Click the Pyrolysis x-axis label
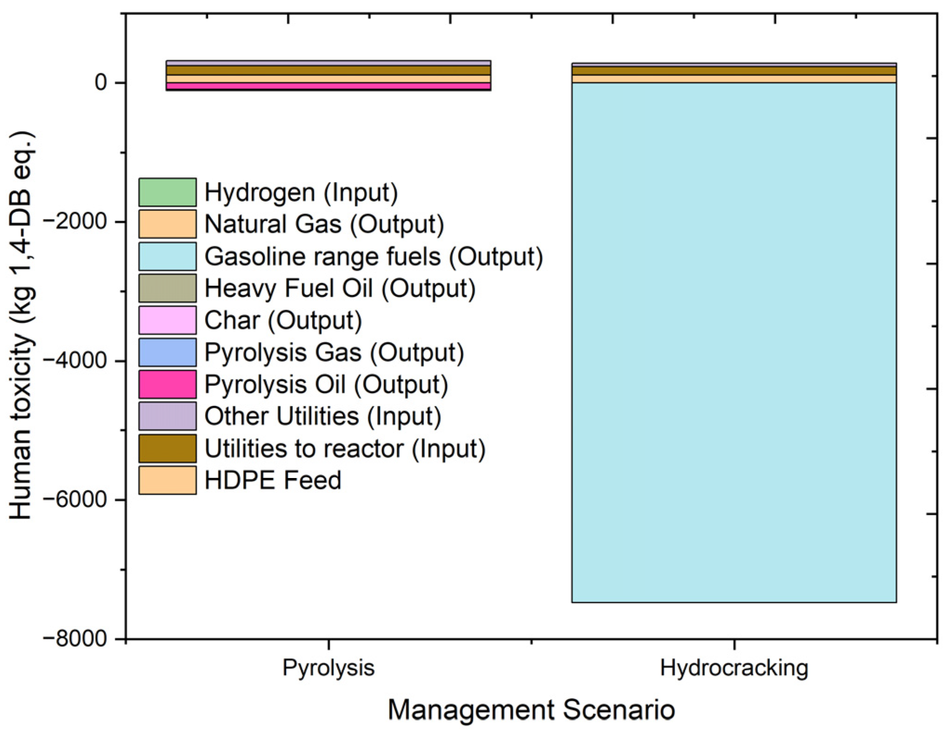This screenshot has height=734, width=949. [x=328, y=668]
